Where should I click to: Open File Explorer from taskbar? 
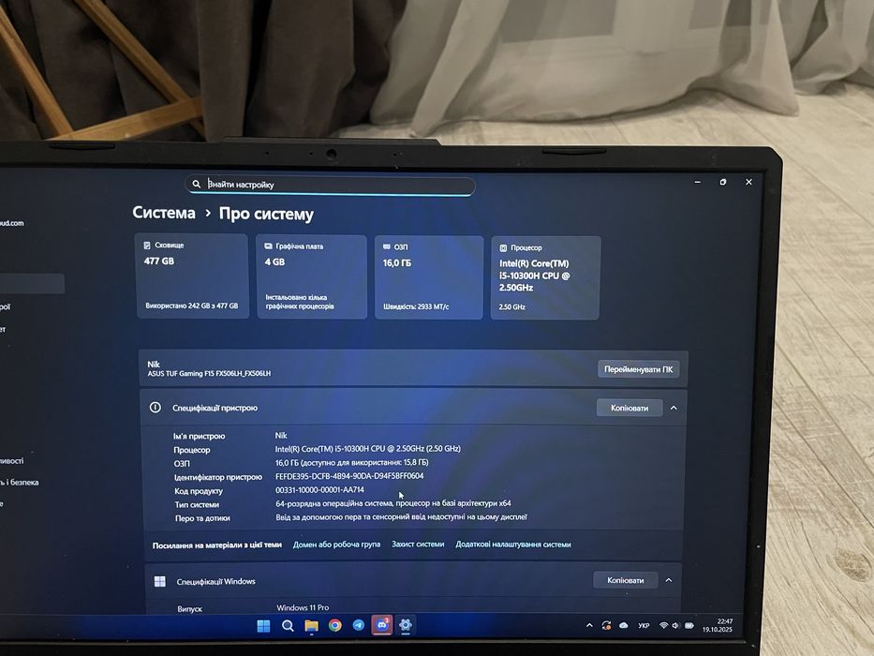click(311, 626)
